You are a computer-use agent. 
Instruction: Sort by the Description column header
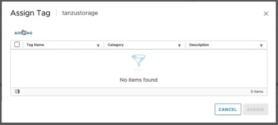(x=199, y=45)
